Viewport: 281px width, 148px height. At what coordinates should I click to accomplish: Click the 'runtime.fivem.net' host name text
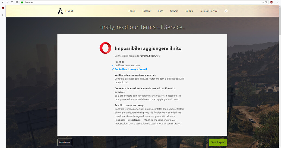pos(150,56)
